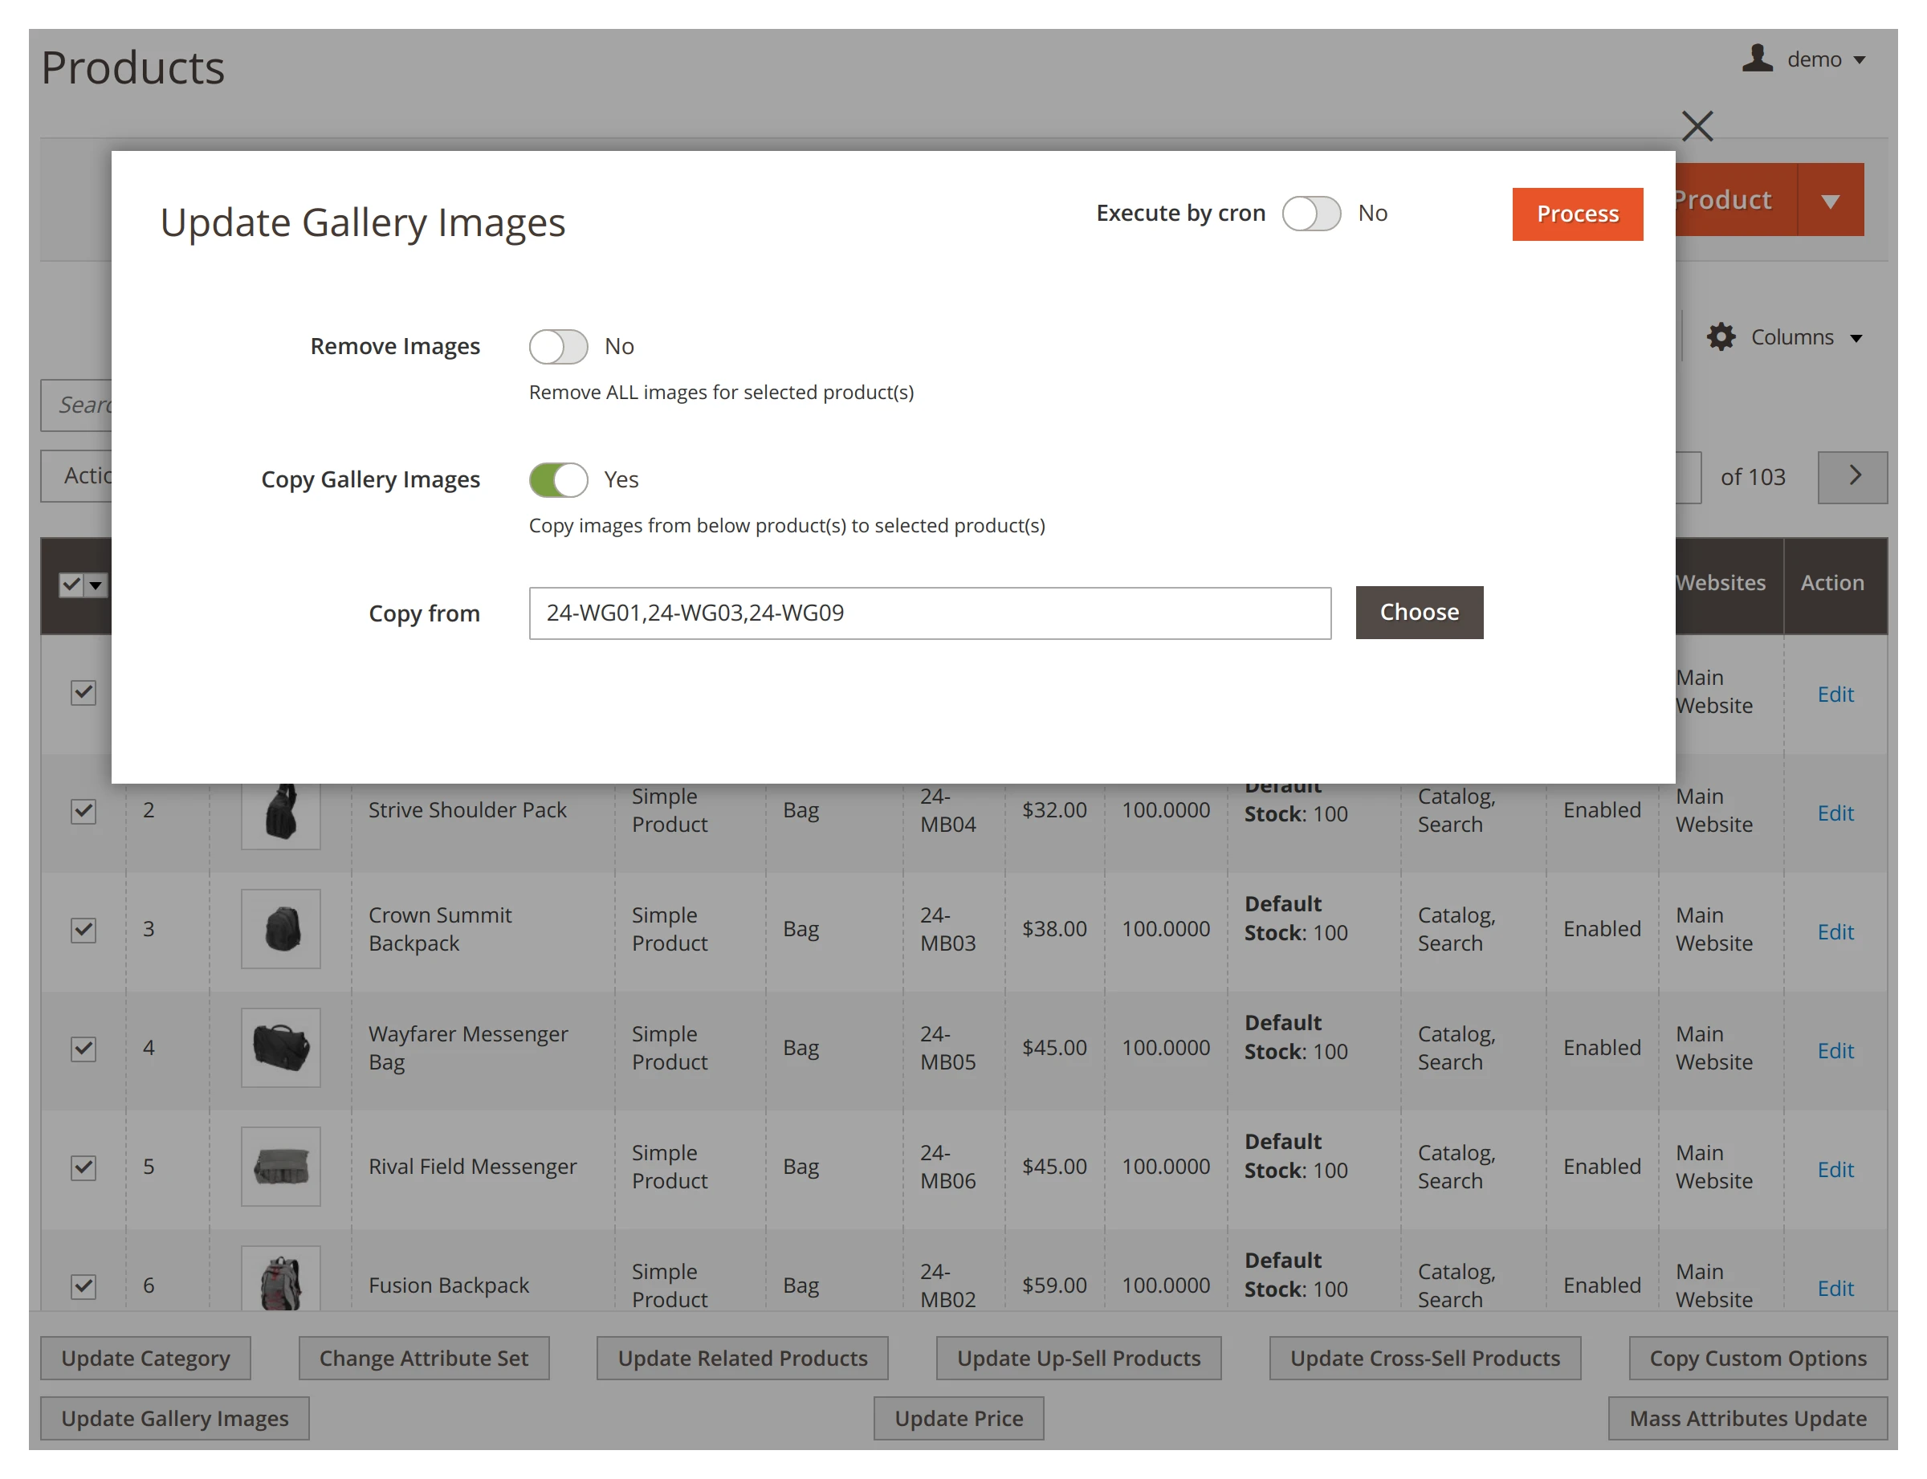Close the Update Gallery Images modal
The width and height of the screenshot is (1927, 1479).
pos(1697,126)
